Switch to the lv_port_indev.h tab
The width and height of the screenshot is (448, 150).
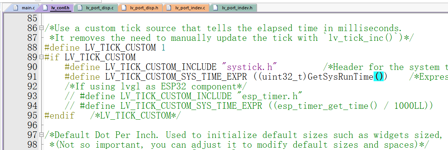(233, 8)
